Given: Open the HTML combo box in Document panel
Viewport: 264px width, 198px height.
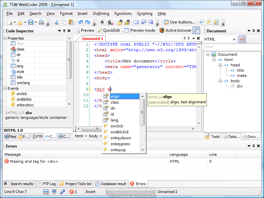Looking at the screenshot, I should pos(220,39).
